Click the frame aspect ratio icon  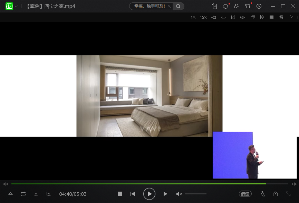point(223,18)
